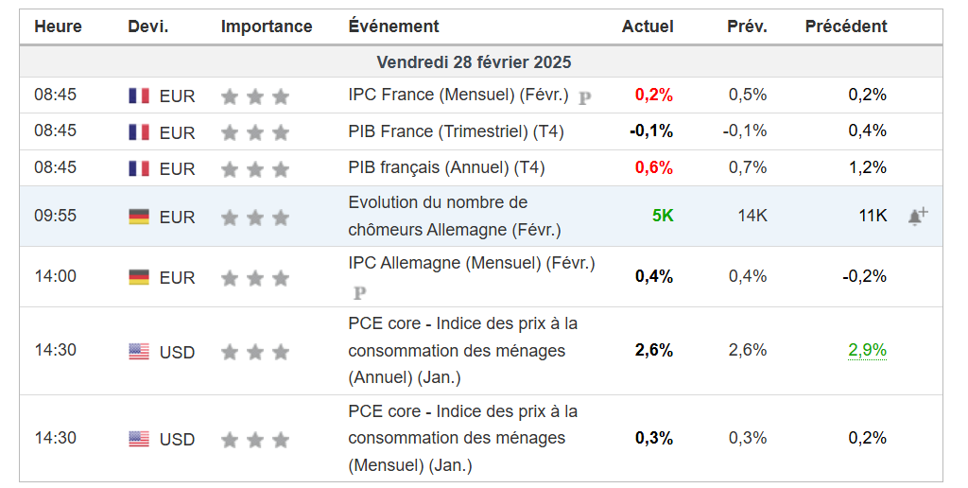Viewport: 968px width, 488px height.
Task: Open the IPC France (Mensuel) event
Action: (458, 95)
